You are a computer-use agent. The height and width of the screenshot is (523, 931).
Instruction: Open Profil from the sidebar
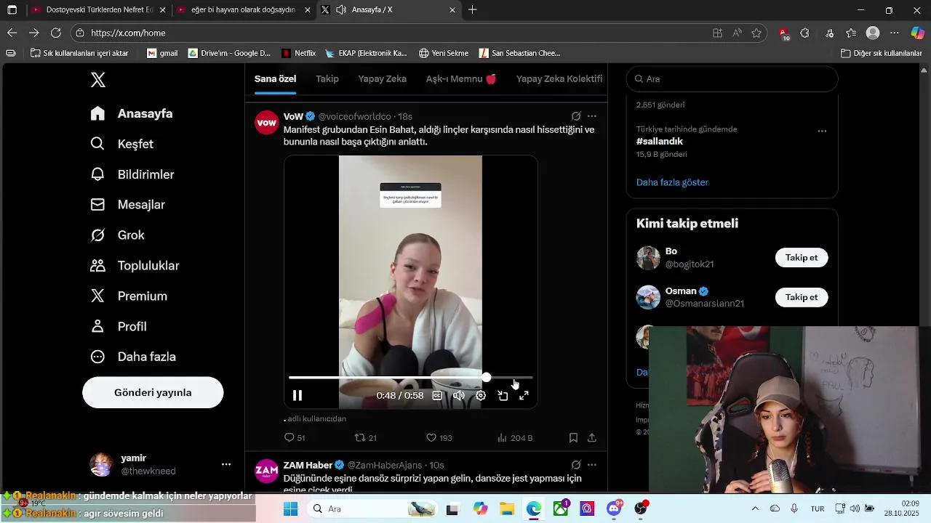pos(119,327)
